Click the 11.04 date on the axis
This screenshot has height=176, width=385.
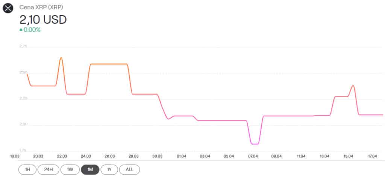[x=300, y=156]
